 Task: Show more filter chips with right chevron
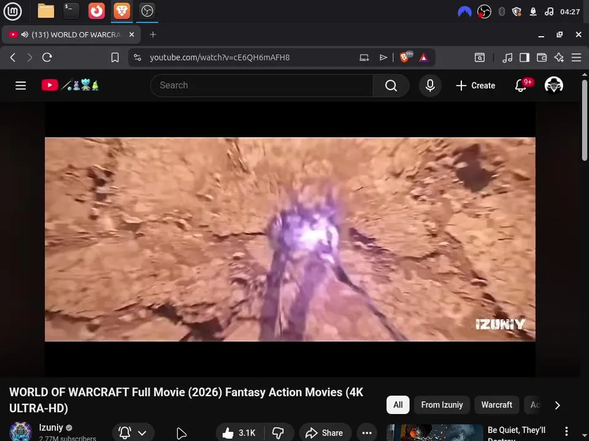pyautogui.click(x=558, y=405)
